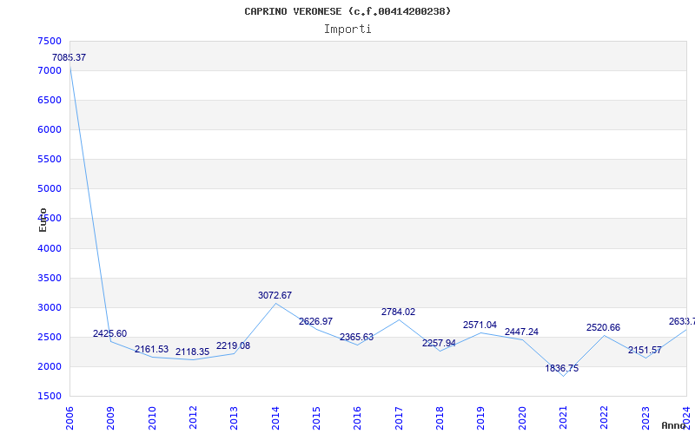Viewport: 695px width, 434px height.
Task: Select data label 2447.24
Action: tap(522, 332)
